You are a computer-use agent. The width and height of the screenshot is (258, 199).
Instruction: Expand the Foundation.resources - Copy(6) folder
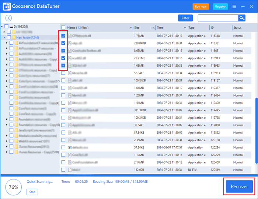coord(7,125)
